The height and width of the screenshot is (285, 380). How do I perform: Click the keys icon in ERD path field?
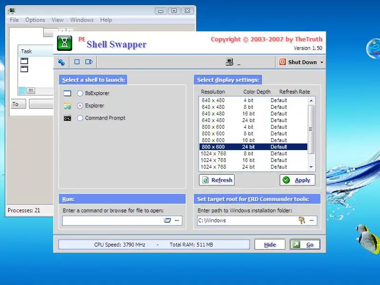[x=302, y=220]
